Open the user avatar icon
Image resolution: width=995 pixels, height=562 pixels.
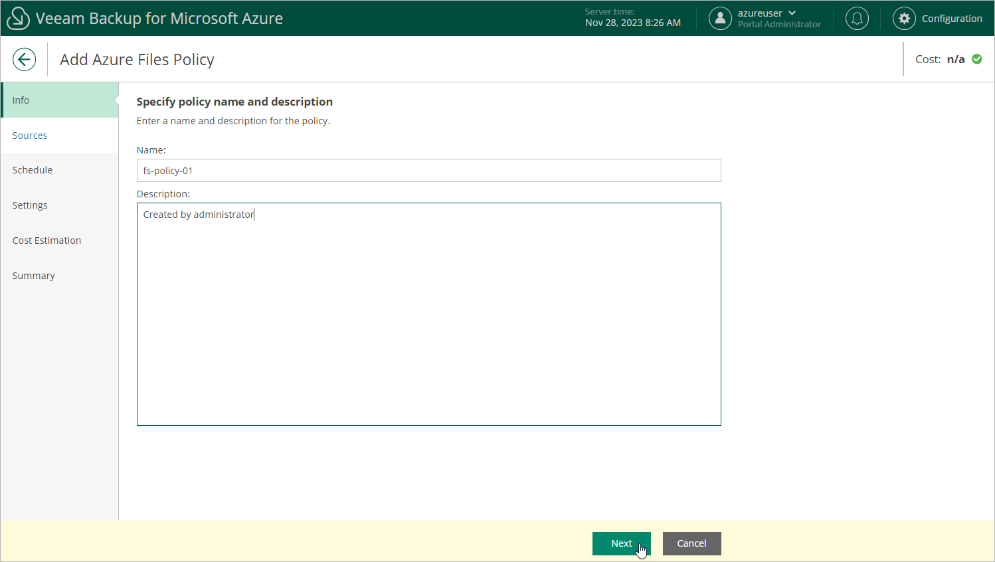click(x=720, y=18)
